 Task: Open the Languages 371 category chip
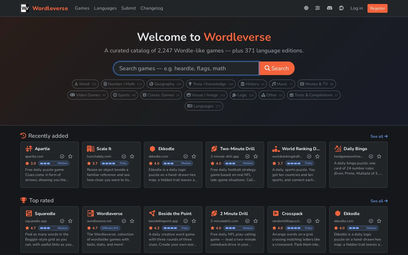point(204,106)
